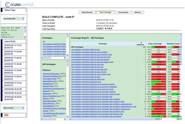Click the coverage report horizontal scrollbar
185x124 pixels.
tap(125, 119)
